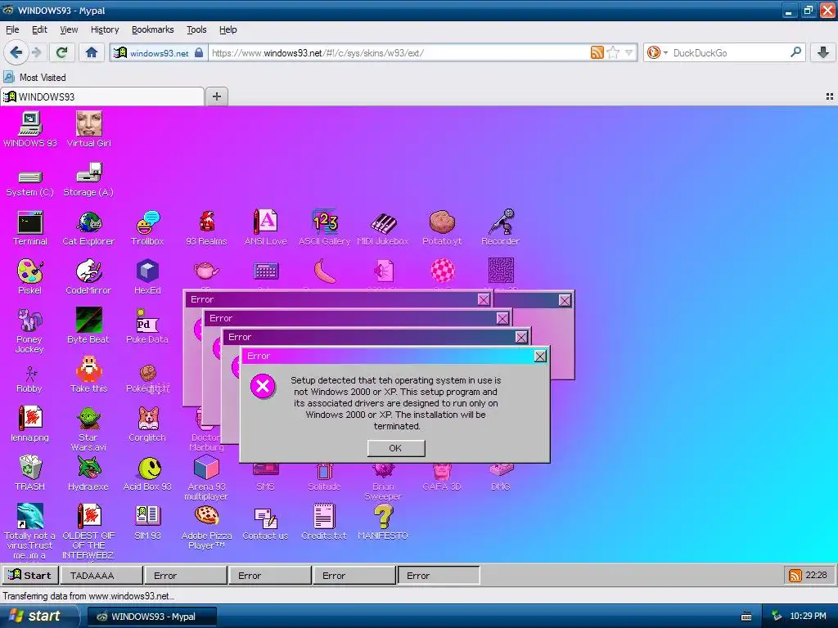
Task: Open the Robby stick figure icon
Action: [30, 379]
